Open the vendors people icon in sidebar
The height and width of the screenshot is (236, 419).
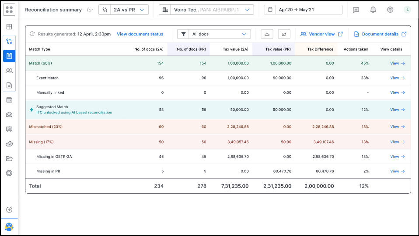click(x=9, y=71)
